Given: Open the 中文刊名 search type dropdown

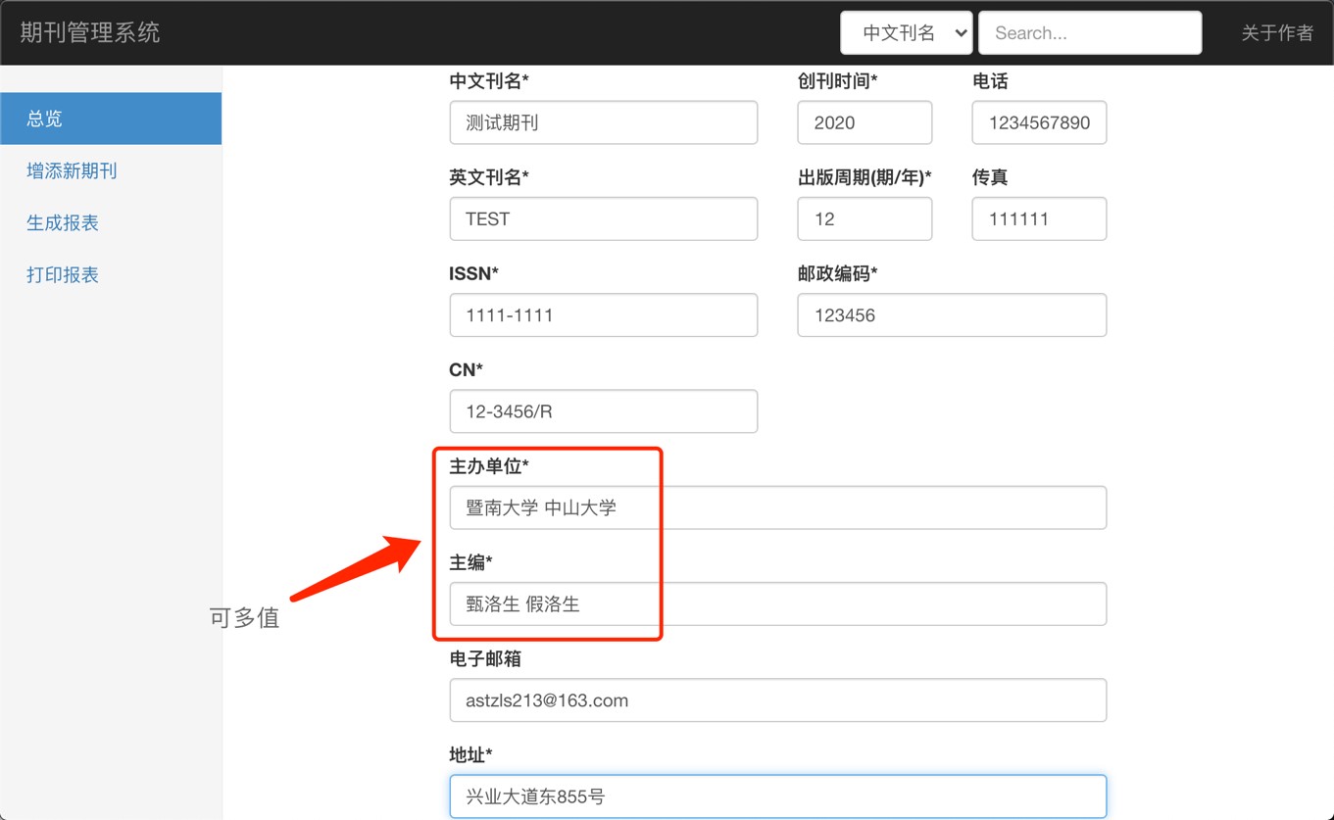Looking at the screenshot, I should tap(906, 32).
